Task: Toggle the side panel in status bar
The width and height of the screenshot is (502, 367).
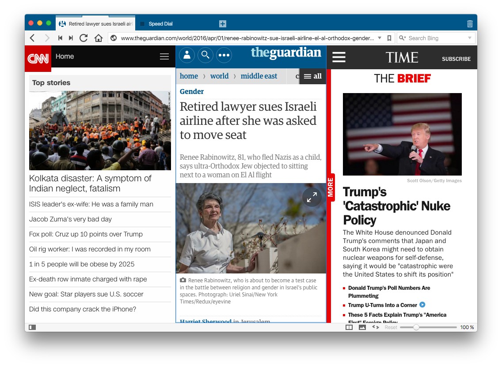Action: (x=32, y=327)
